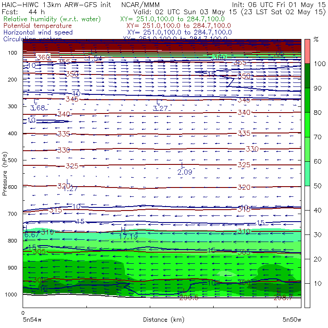Select the 80–90% green color bar segment
This screenshot has height=328, width=328.
point(307,100)
